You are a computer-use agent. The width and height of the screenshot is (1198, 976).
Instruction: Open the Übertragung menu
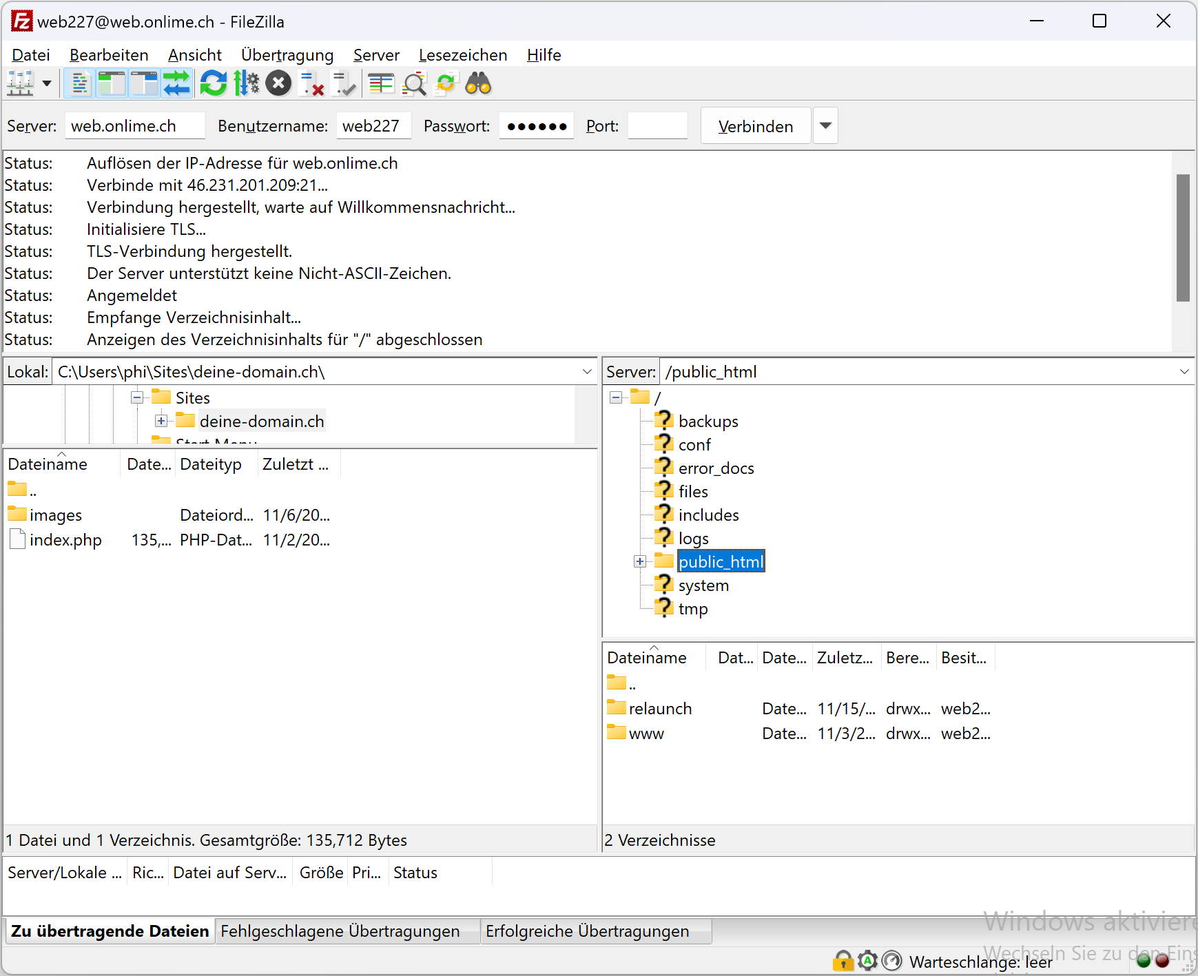(x=287, y=55)
